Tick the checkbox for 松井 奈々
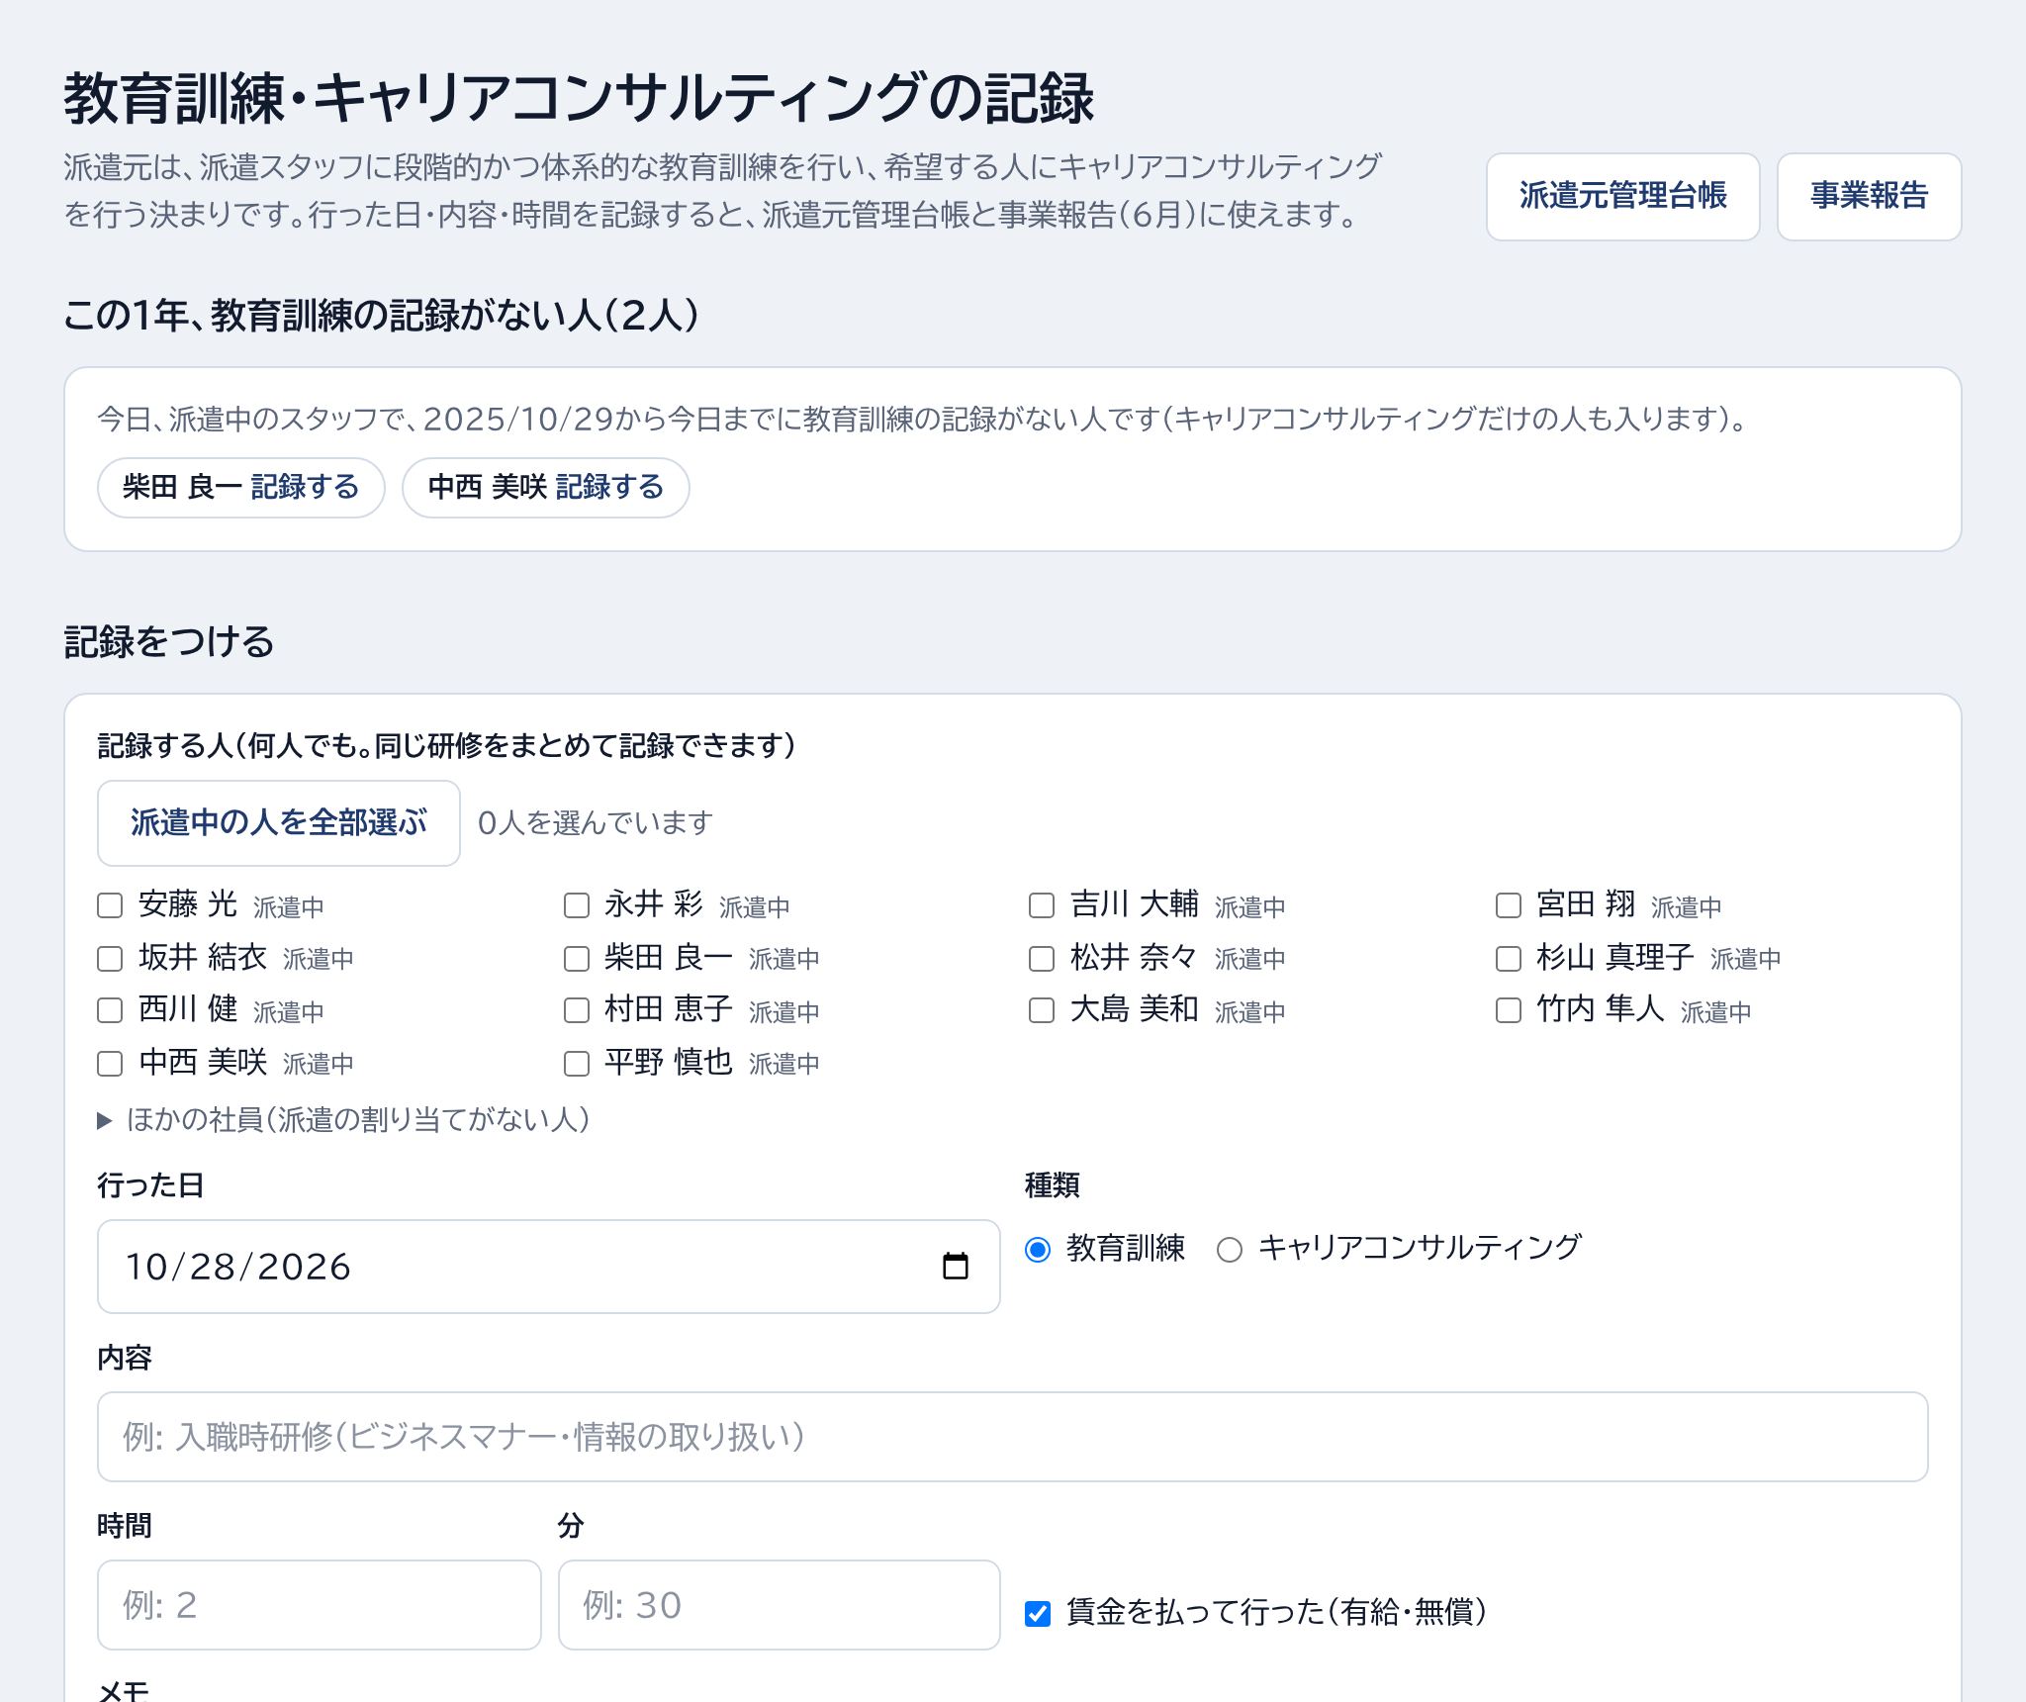The width and height of the screenshot is (2026, 1702). tap(1042, 958)
